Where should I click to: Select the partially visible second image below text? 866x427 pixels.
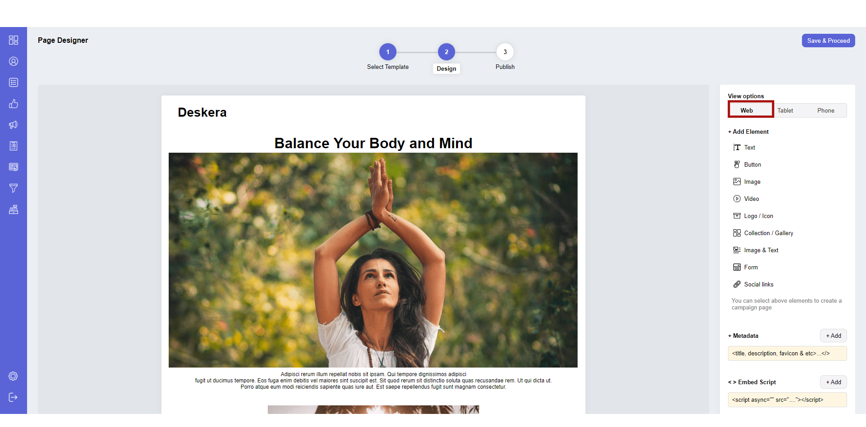[x=373, y=409]
